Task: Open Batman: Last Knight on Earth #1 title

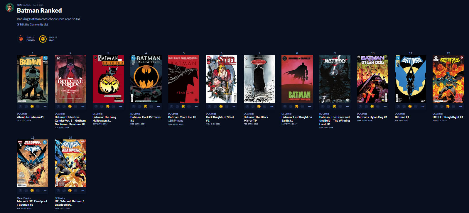Action: pos(297,119)
